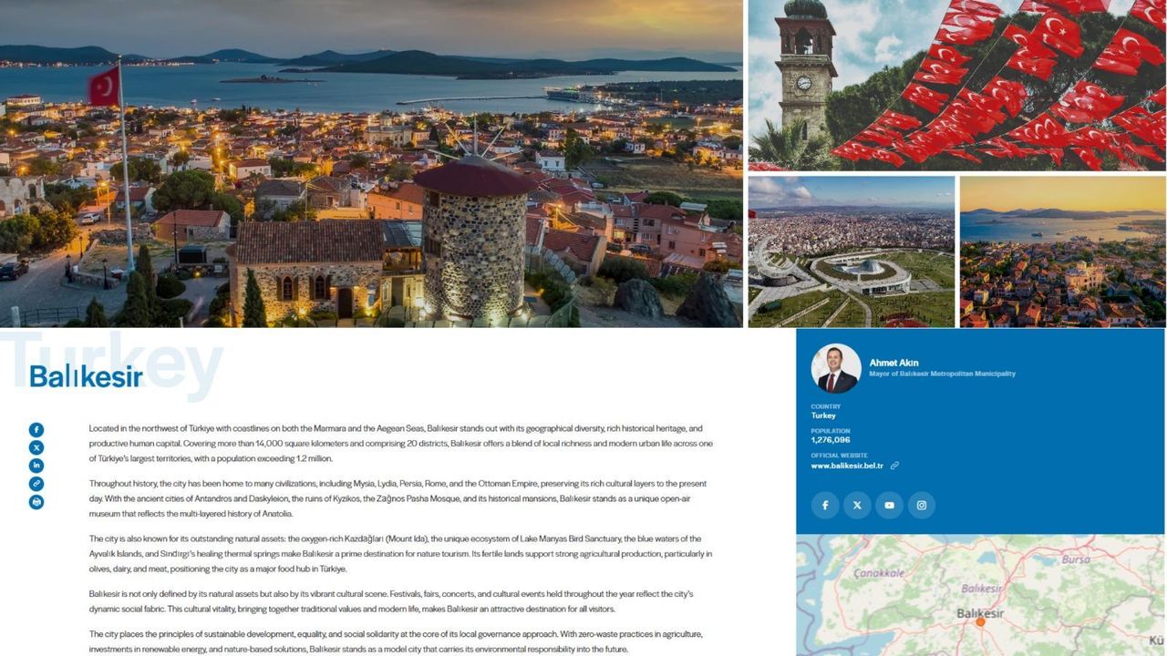Open the aerial city park photo
This screenshot has height=656, width=1167.
[851, 251]
